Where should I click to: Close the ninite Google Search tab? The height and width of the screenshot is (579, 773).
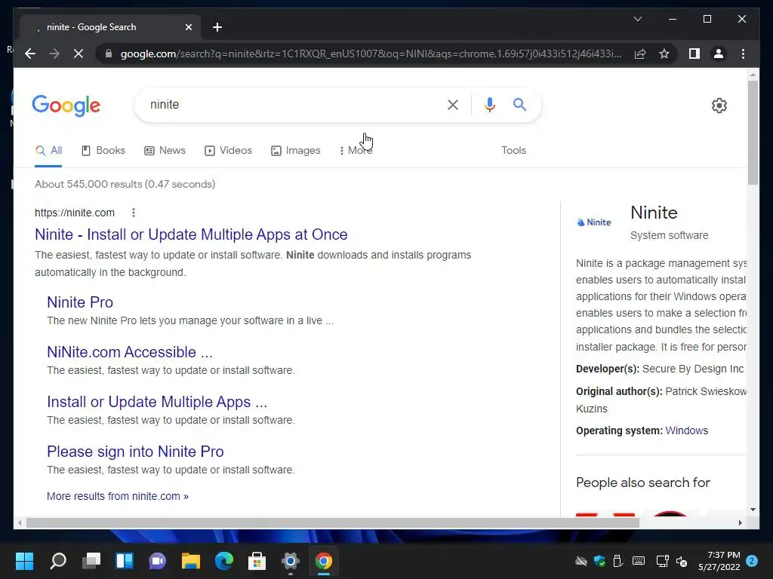(188, 27)
